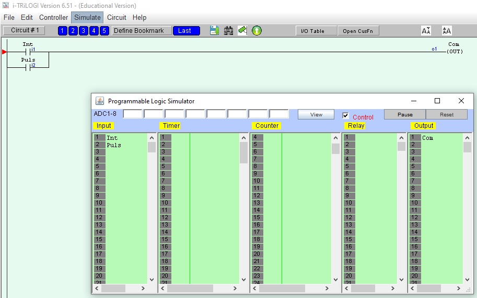Click the green circular up-arrow icon

coord(257,31)
